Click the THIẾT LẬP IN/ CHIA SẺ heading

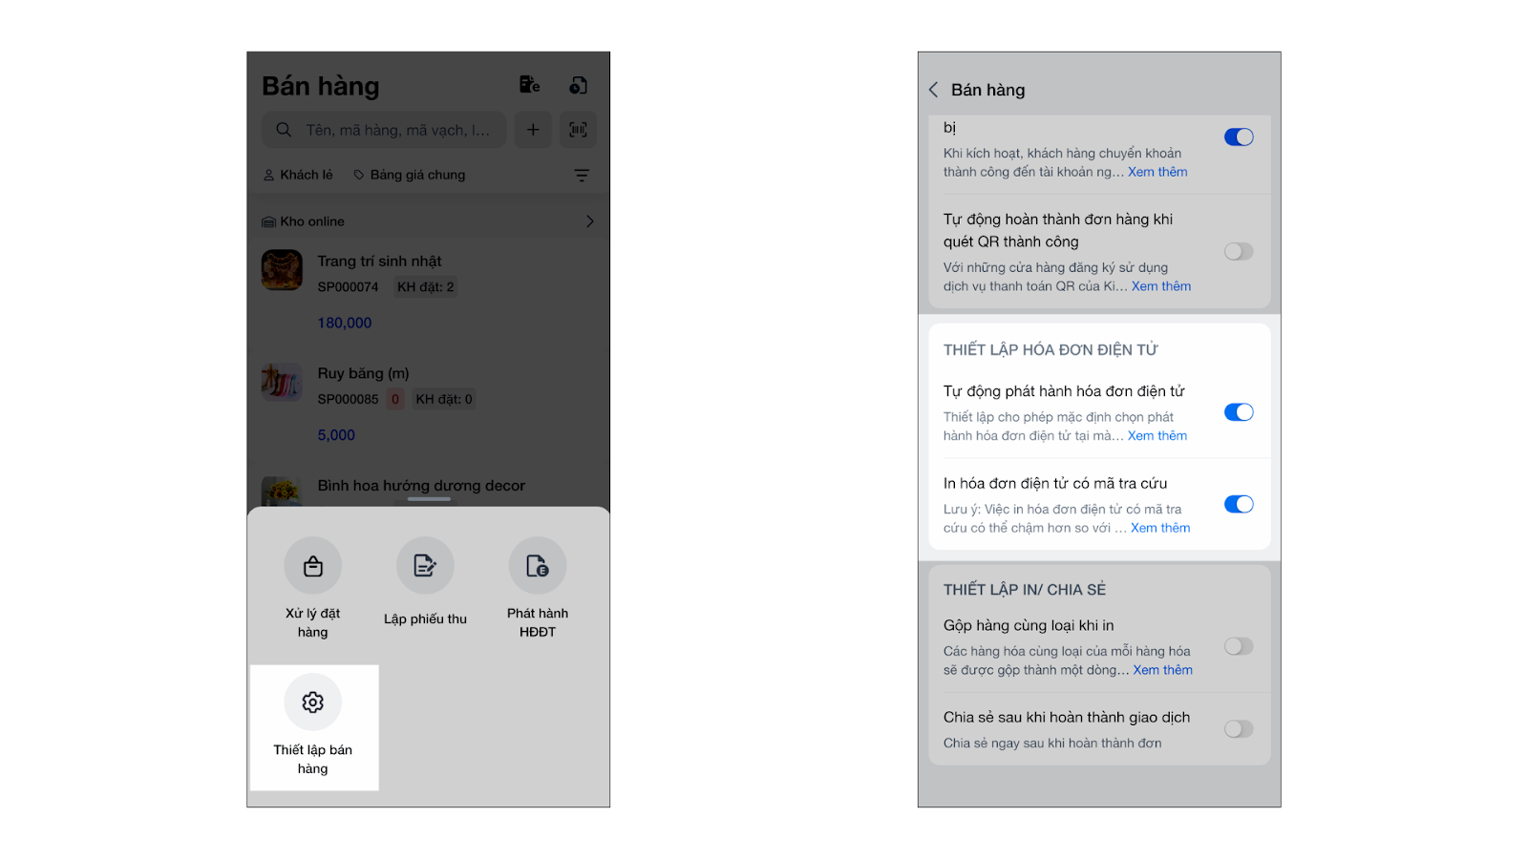pyautogui.click(x=1025, y=590)
